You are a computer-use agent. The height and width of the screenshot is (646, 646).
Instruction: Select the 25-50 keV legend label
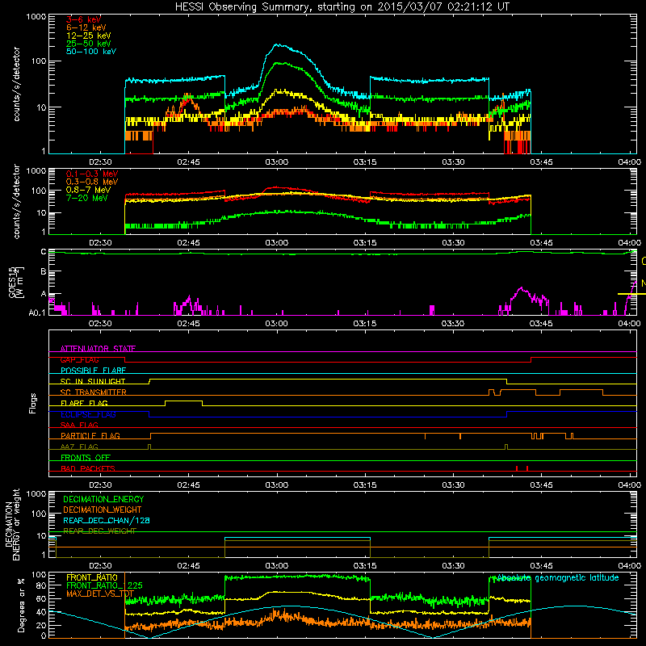[x=88, y=44]
